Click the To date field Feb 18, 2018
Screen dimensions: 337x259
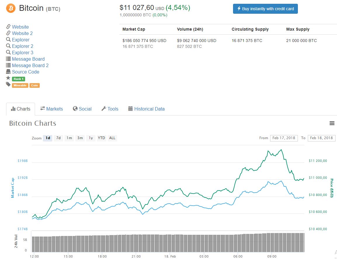322,138
